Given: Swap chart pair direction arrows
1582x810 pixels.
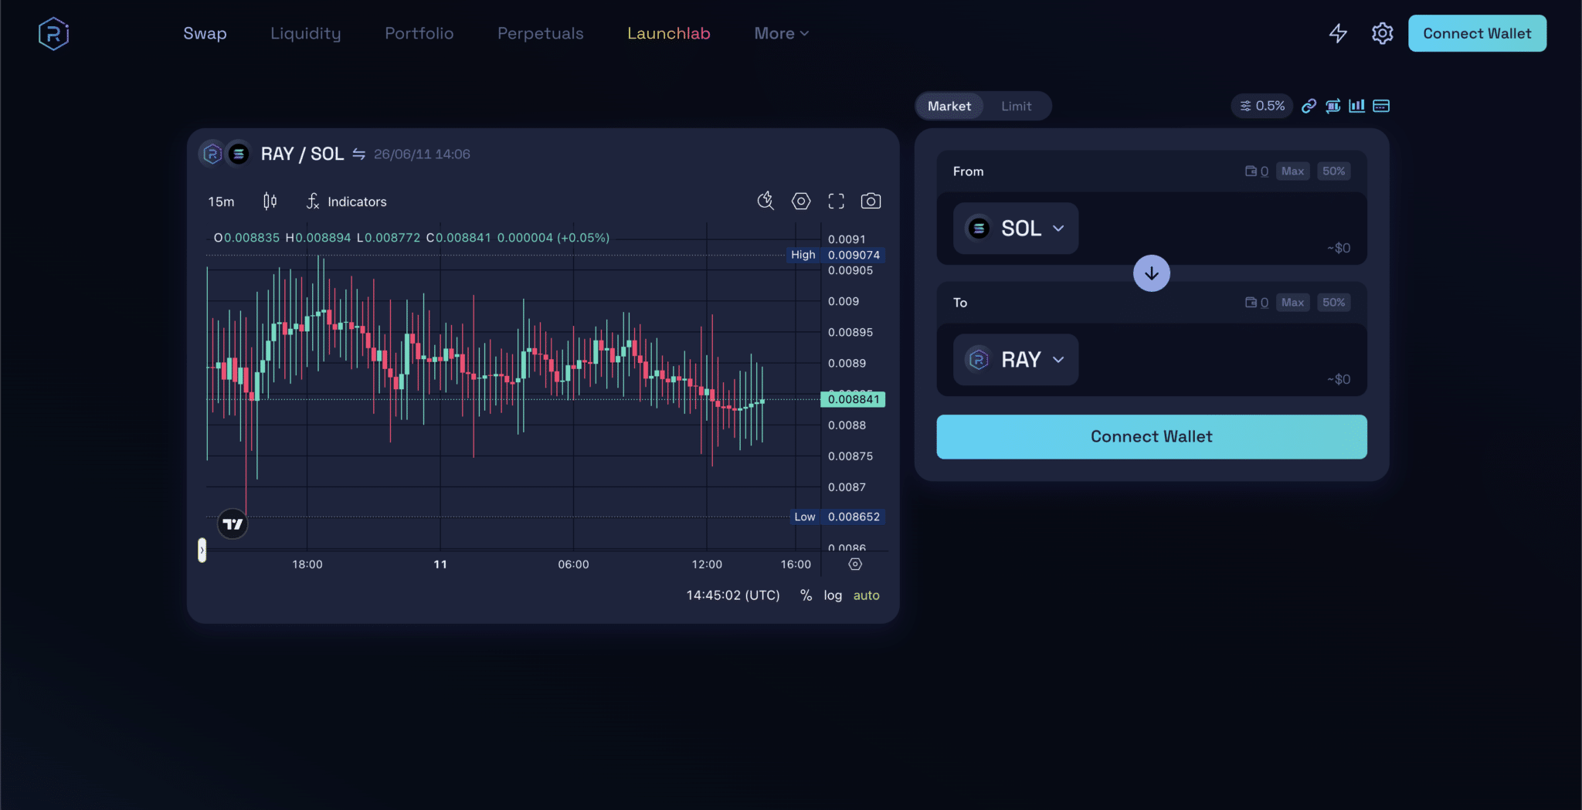Looking at the screenshot, I should point(358,154).
